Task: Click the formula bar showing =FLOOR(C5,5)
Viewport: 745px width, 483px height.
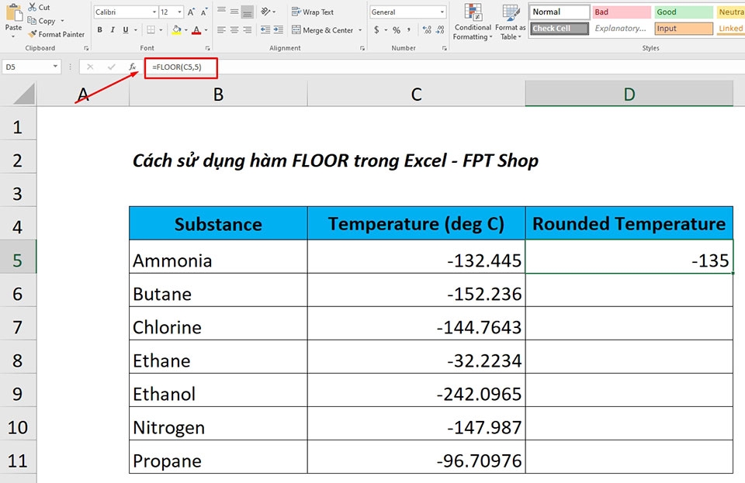Action: (x=180, y=67)
